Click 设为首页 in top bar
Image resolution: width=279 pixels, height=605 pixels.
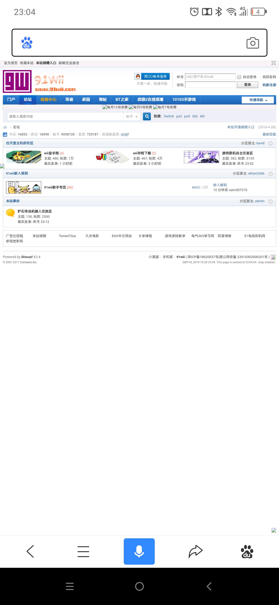click(11, 63)
